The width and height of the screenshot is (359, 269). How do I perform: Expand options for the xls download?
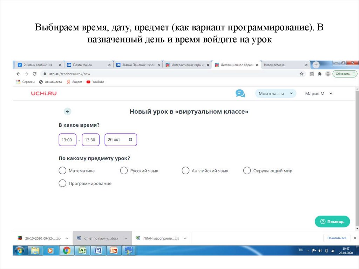[185, 238]
